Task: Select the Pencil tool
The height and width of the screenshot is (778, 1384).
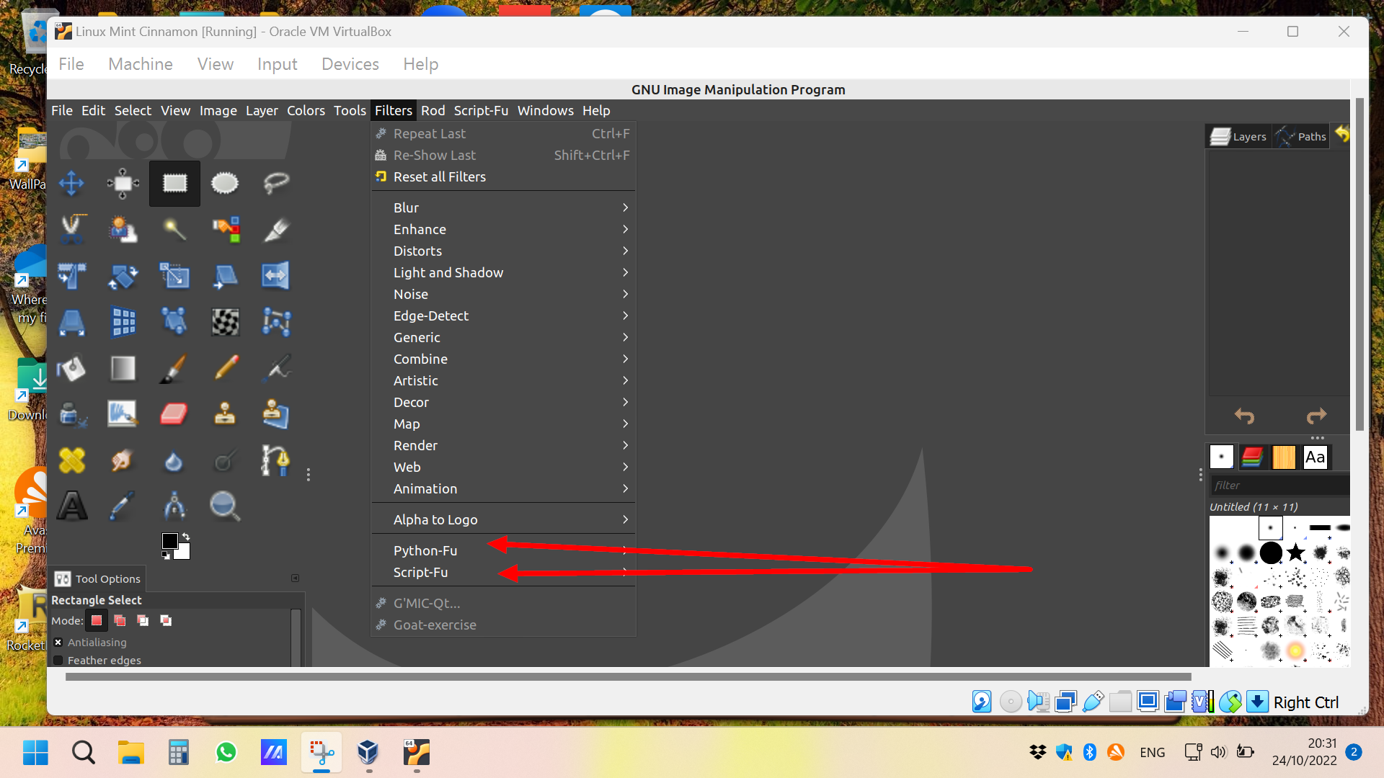Action: pyautogui.click(x=226, y=369)
